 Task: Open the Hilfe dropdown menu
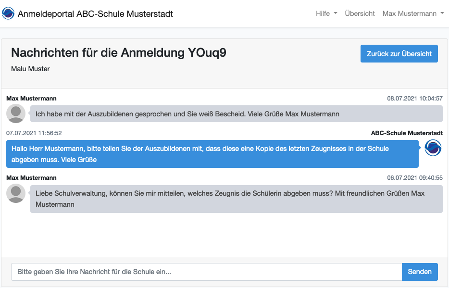pos(326,13)
